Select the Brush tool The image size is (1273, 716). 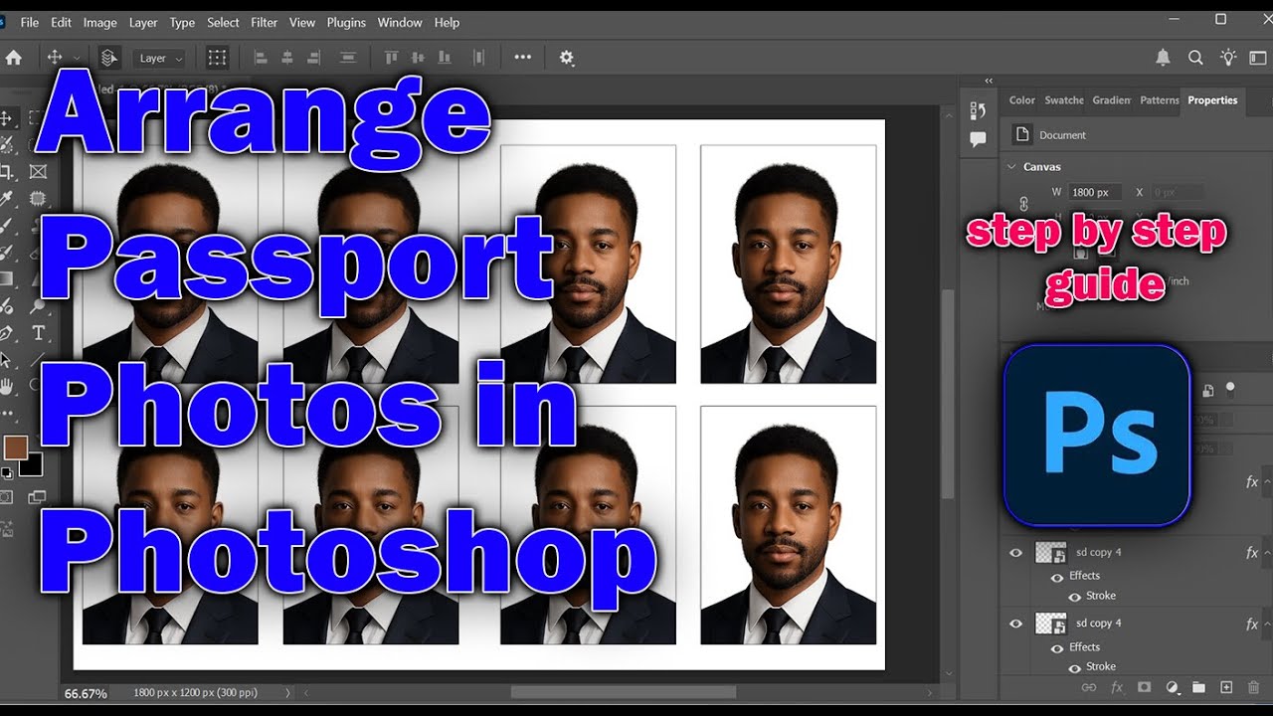(6, 226)
